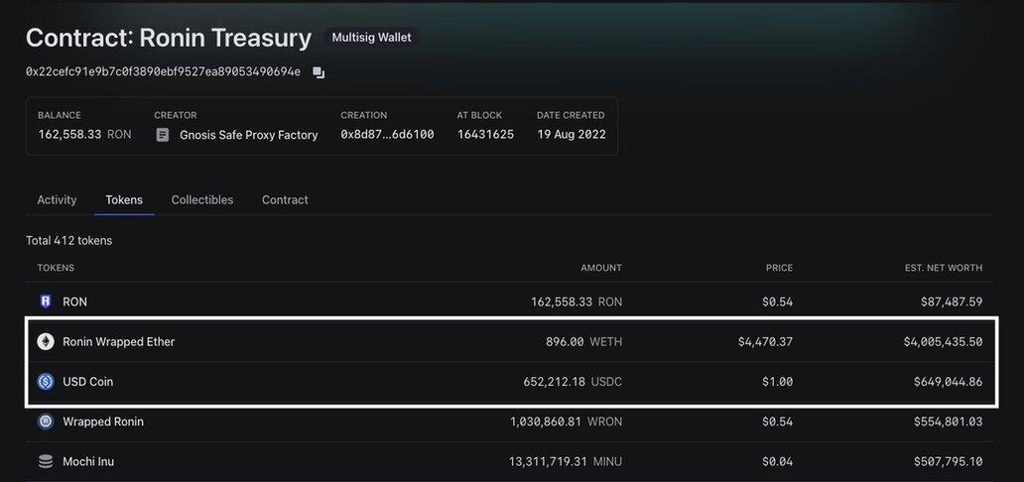1024x482 pixels.
Task: Click the date created 19 Aug 2022
Action: click(x=572, y=135)
